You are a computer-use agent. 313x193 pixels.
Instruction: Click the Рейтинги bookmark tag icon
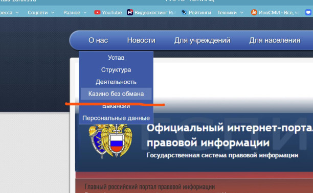click(x=184, y=13)
